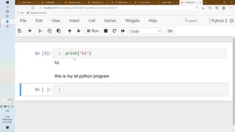Open the Kernel menu

click(x=110, y=21)
